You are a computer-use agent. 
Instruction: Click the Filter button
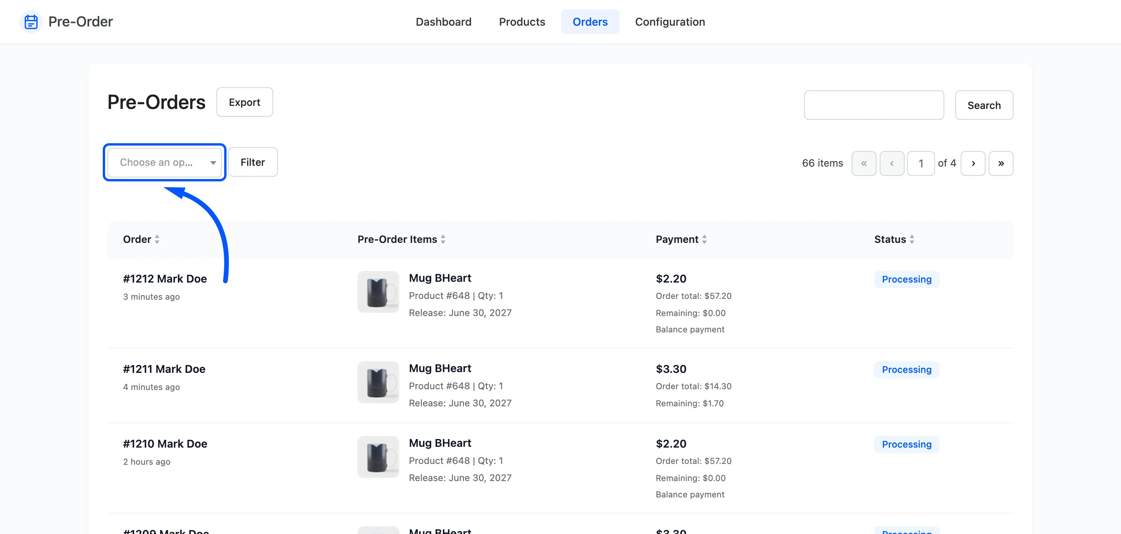coord(253,162)
